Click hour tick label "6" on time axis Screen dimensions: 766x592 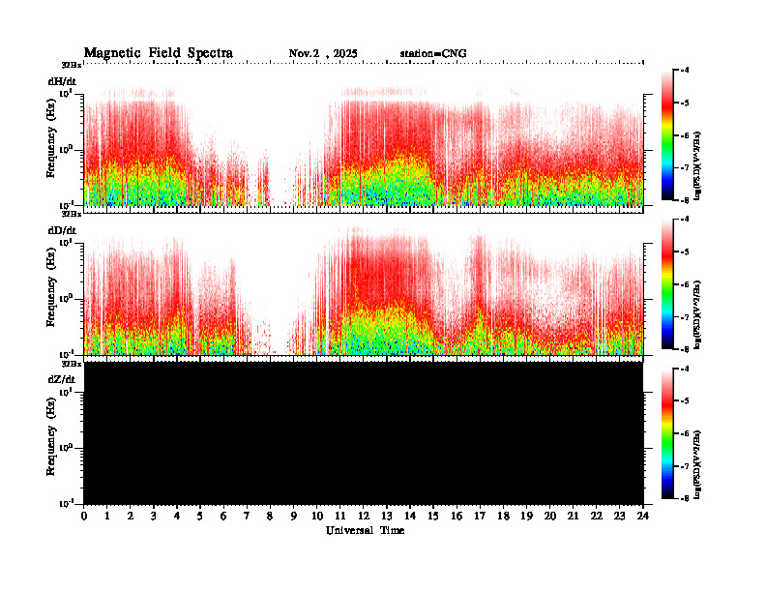(223, 517)
